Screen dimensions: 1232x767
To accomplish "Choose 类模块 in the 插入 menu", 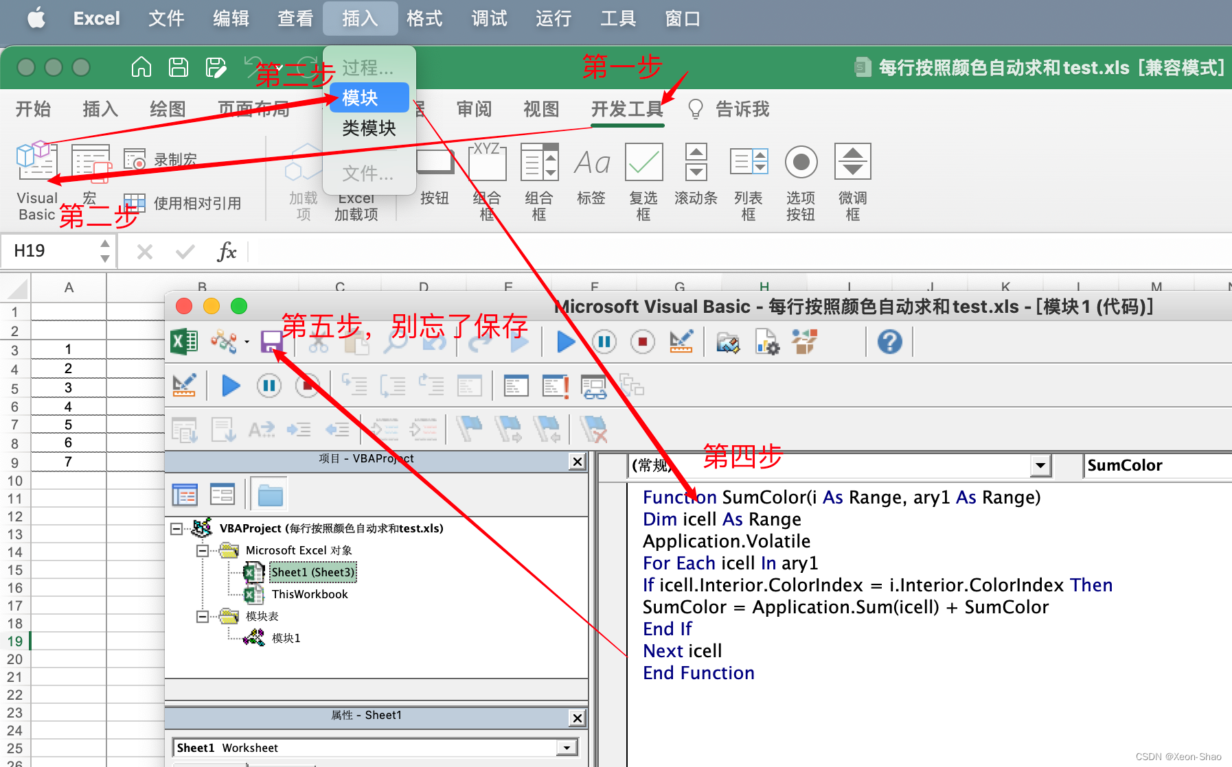I will 369,128.
